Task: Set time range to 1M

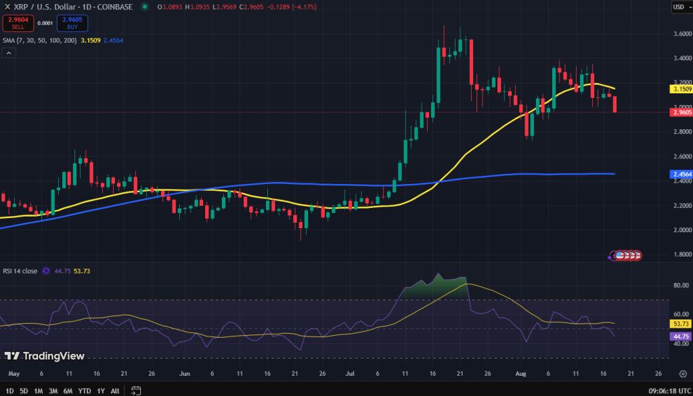Action: pos(39,391)
